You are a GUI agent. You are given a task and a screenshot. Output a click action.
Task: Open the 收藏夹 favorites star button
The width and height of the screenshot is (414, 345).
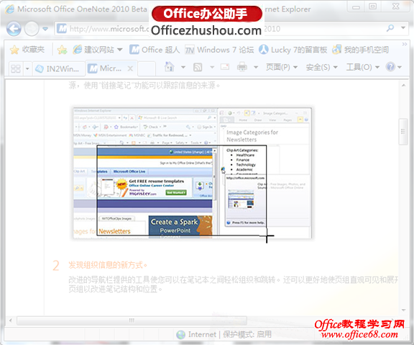[27, 50]
